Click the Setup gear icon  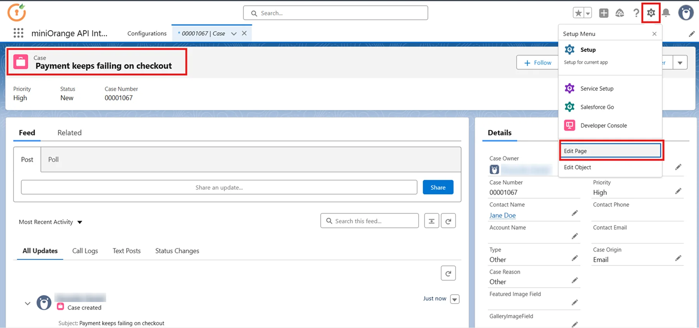[x=651, y=13]
